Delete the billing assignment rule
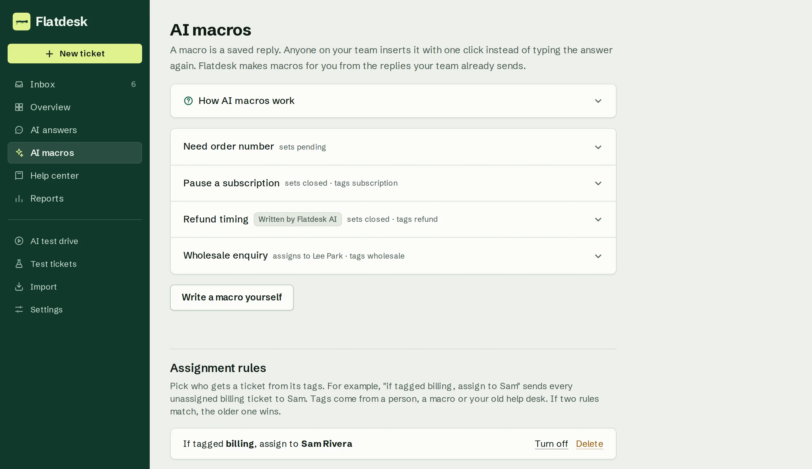The width and height of the screenshot is (812, 469). [x=589, y=444]
